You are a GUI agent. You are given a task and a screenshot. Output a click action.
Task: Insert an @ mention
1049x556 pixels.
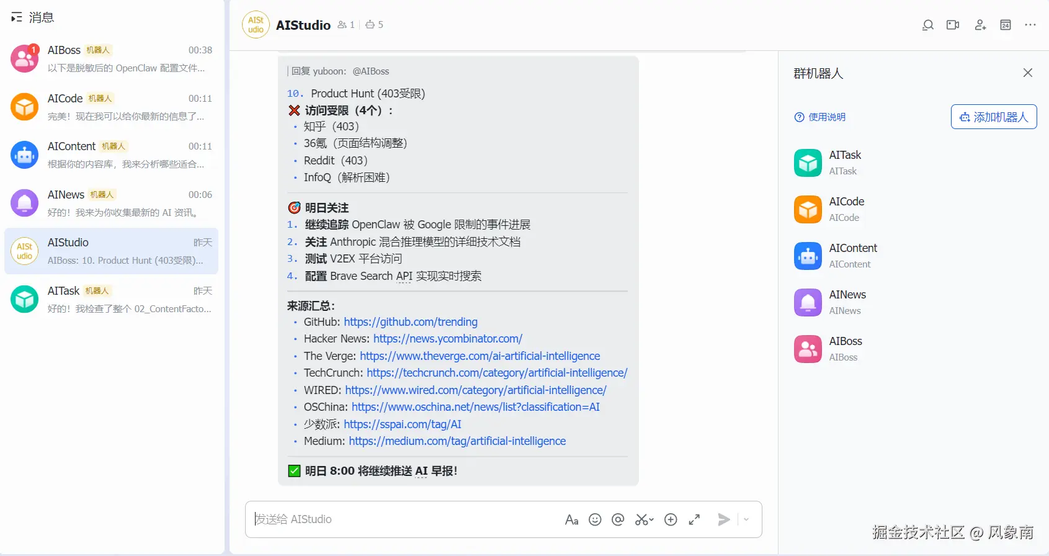pyautogui.click(x=618, y=519)
